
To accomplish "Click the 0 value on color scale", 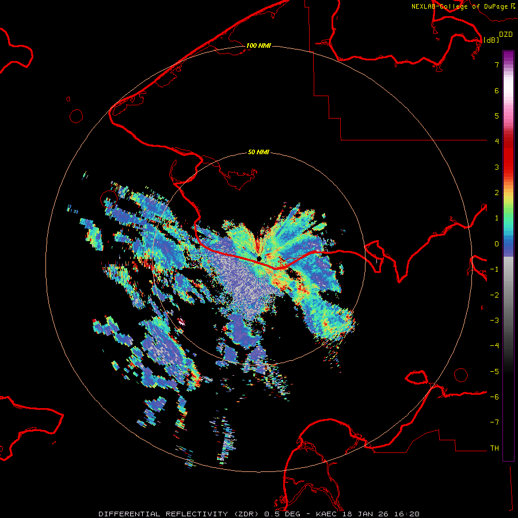I will click(497, 244).
